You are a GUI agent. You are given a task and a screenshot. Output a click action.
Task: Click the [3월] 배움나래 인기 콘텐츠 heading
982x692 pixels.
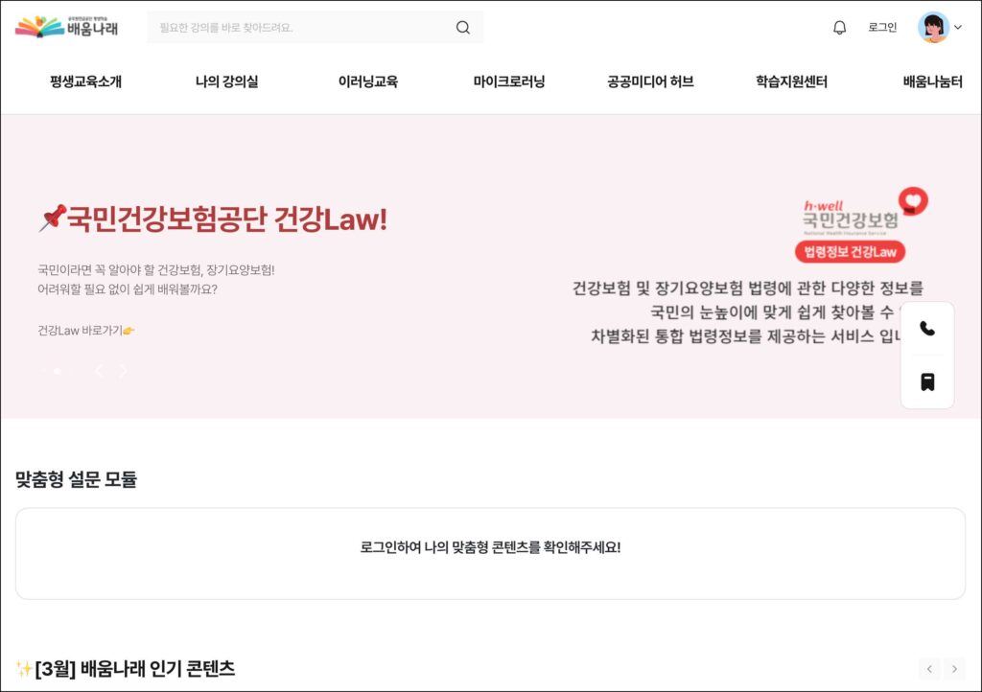pyautogui.click(x=126, y=669)
